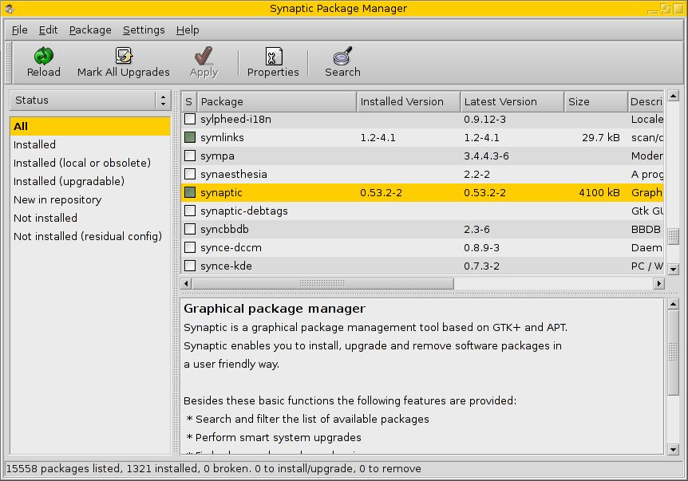Check the box beside synce-dccm
The height and width of the screenshot is (481, 688).
pyautogui.click(x=188, y=247)
